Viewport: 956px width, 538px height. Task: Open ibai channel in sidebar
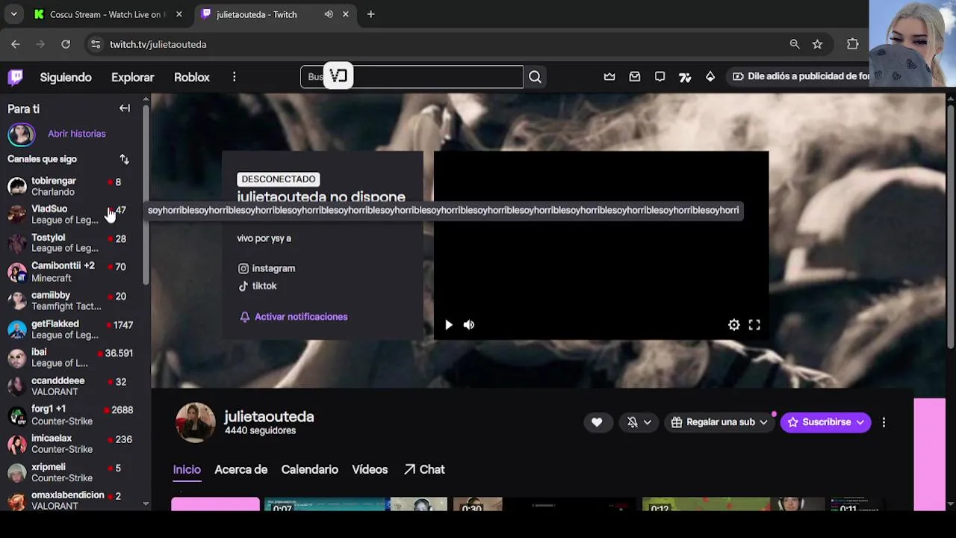71,357
